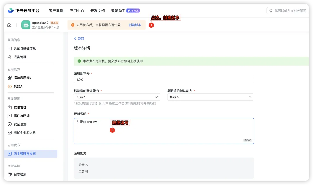Click the document search box

point(288,10)
